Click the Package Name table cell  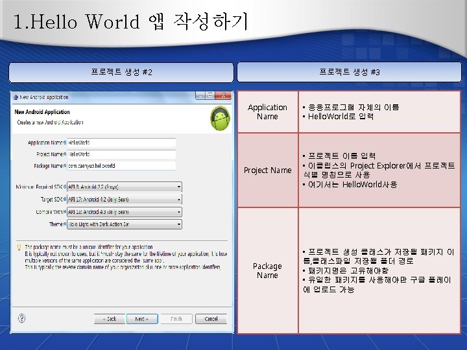click(267, 270)
